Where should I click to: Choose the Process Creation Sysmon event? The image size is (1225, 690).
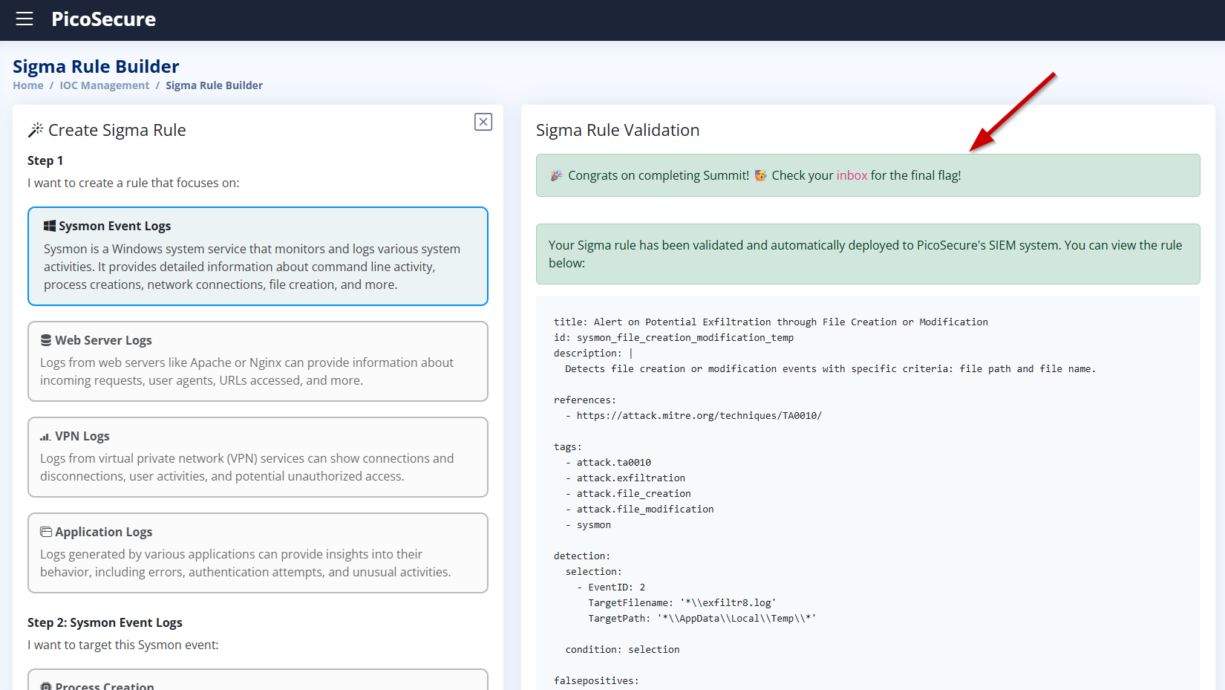click(258, 680)
